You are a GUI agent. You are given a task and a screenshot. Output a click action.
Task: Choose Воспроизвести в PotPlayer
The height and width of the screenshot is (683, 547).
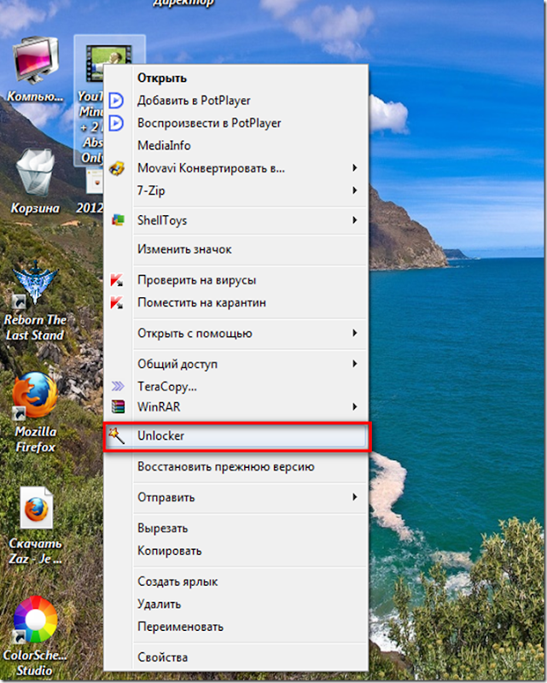236,123
